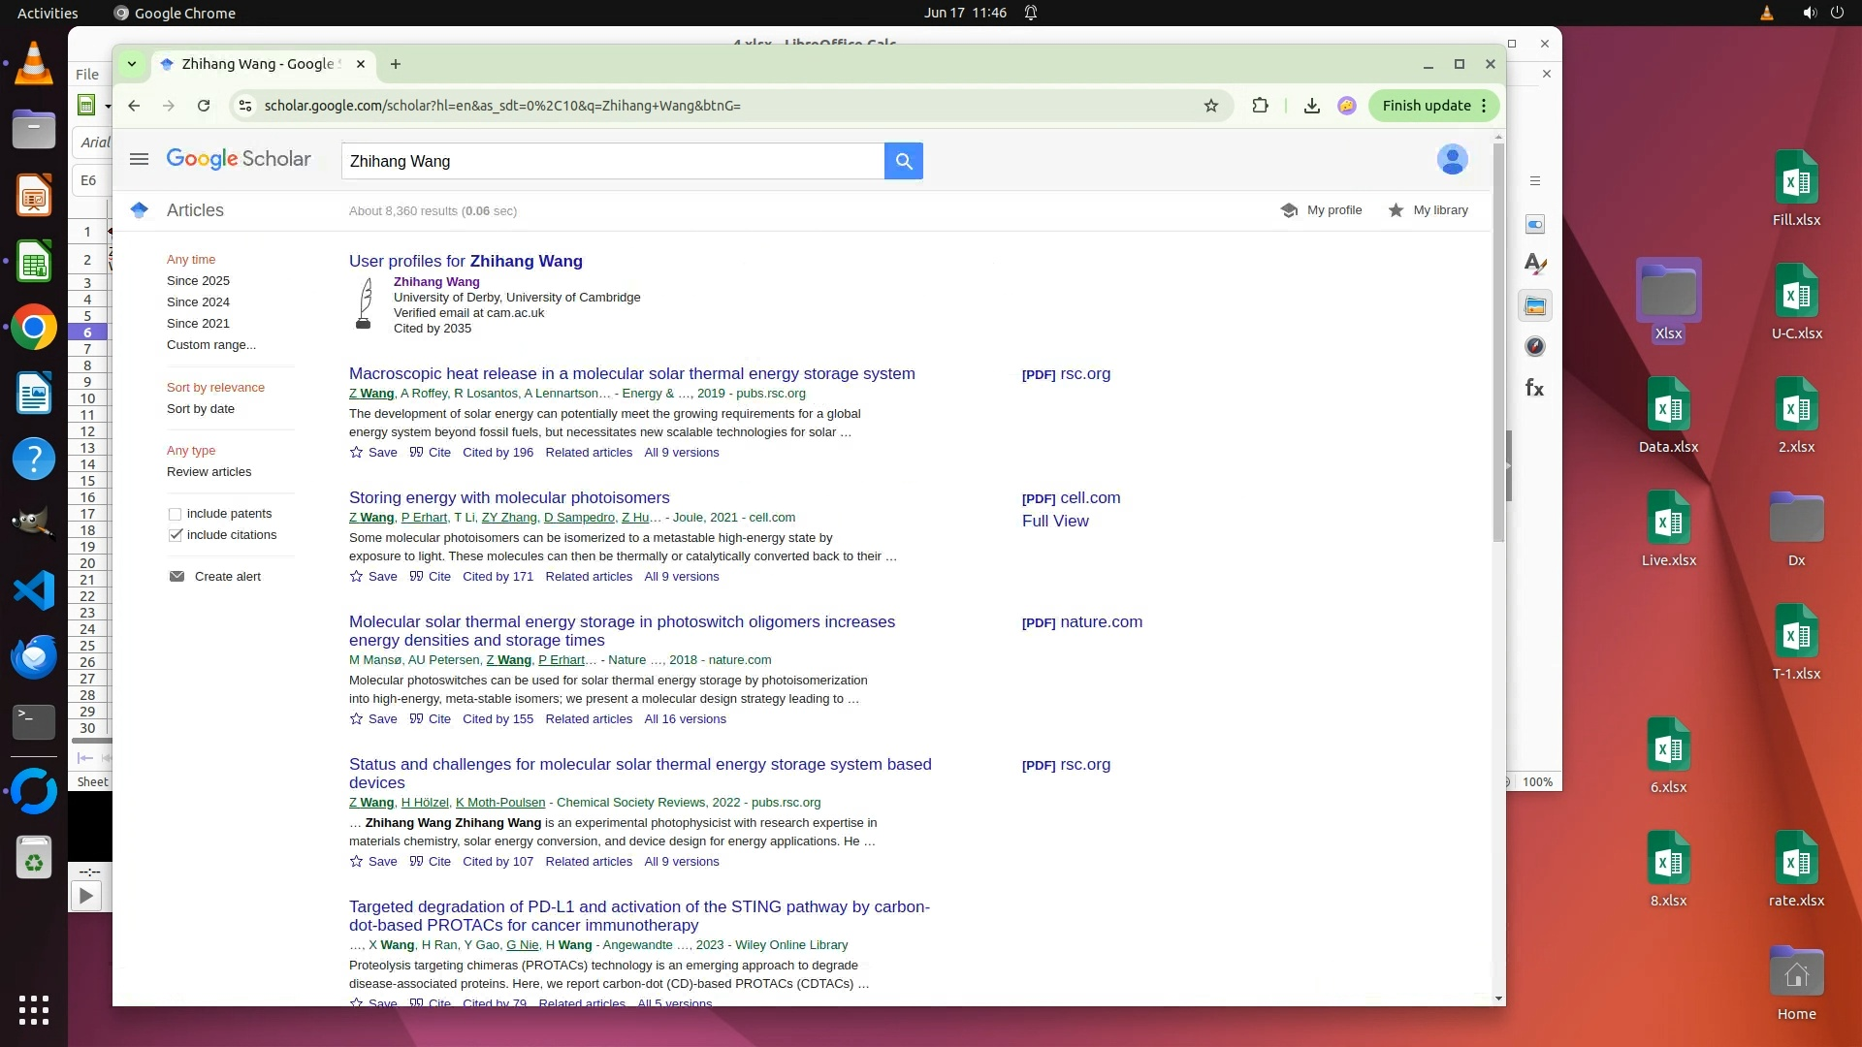Open the Chrome extensions puzzle icon

[1260, 106]
